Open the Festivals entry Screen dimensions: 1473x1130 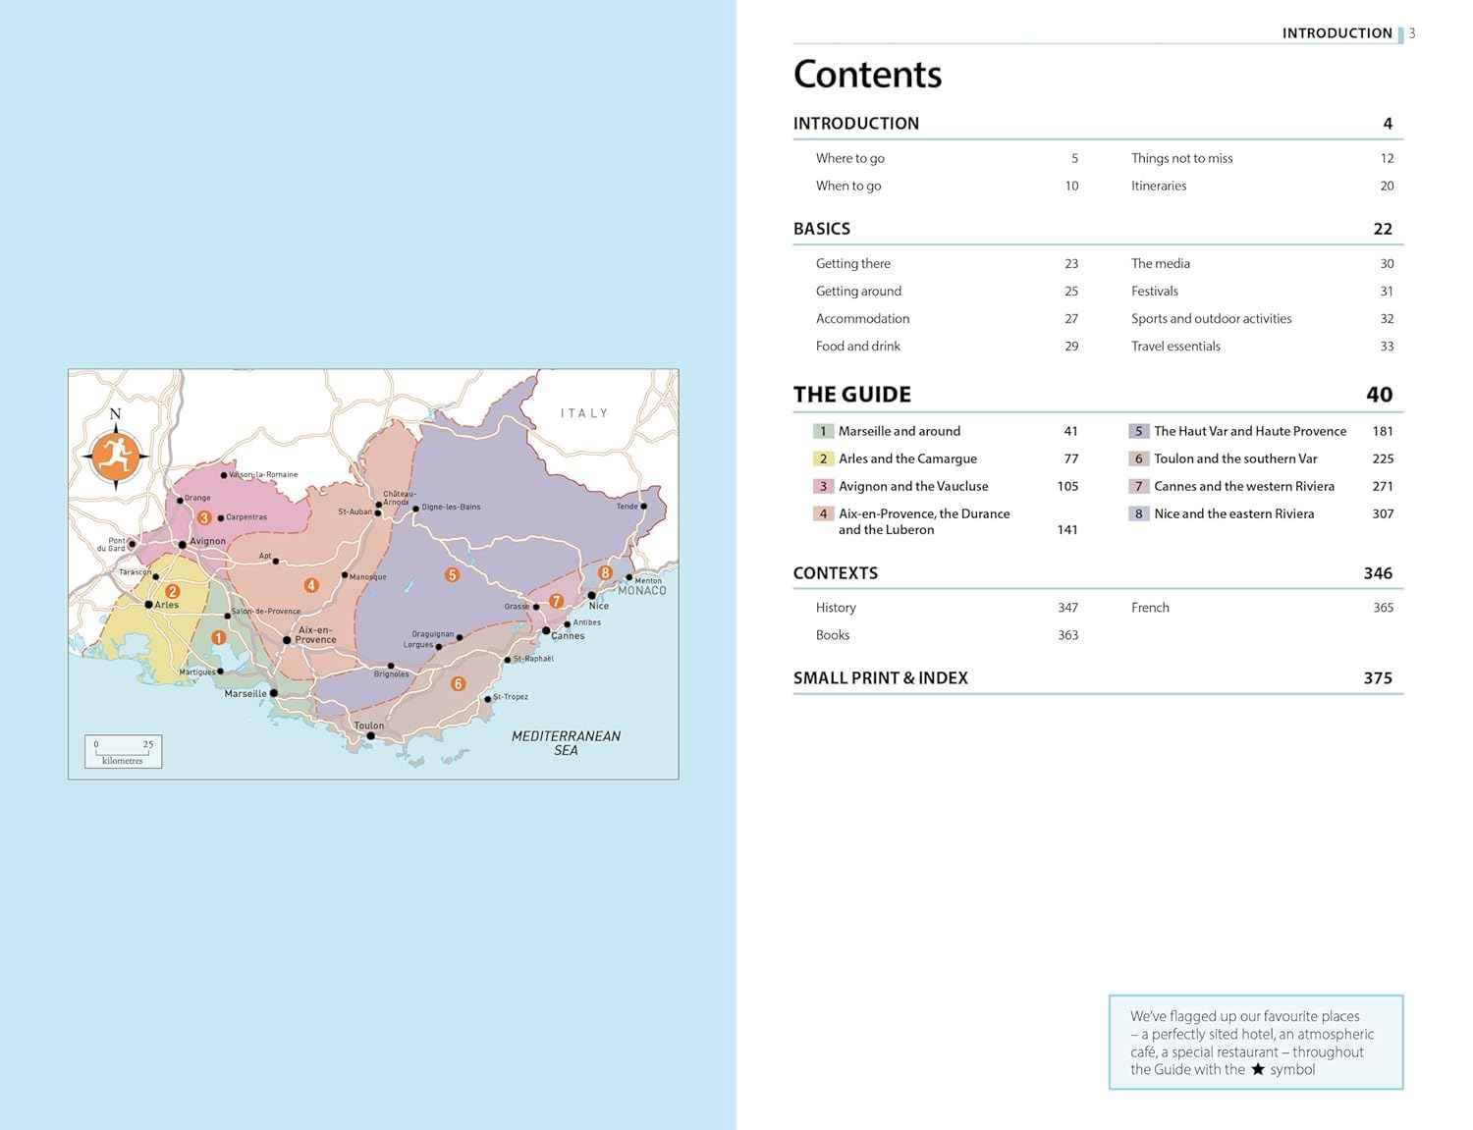pos(1155,291)
